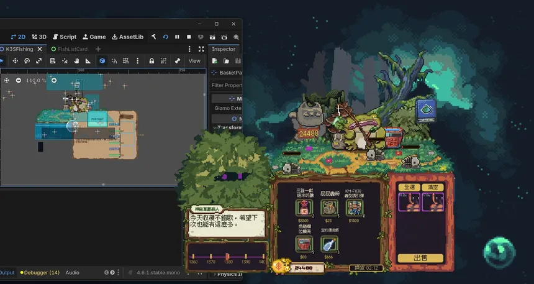Open snapping options menu
534x284 pixels.
click(x=138, y=61)
